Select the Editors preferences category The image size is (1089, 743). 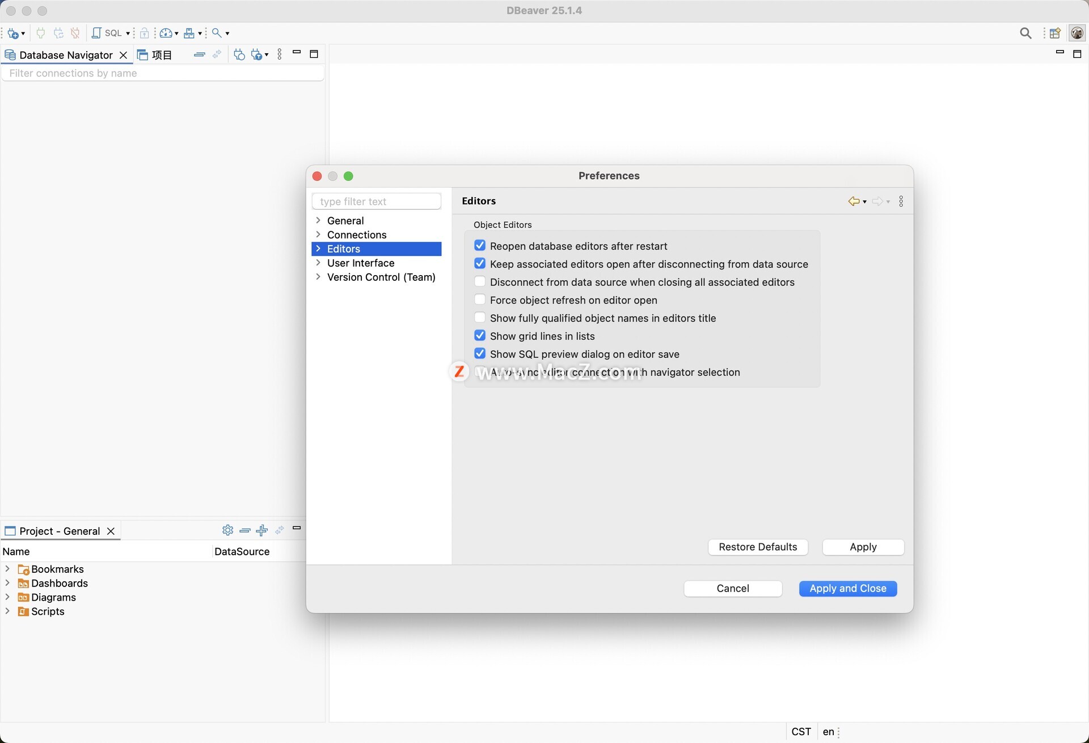point(376,249)
